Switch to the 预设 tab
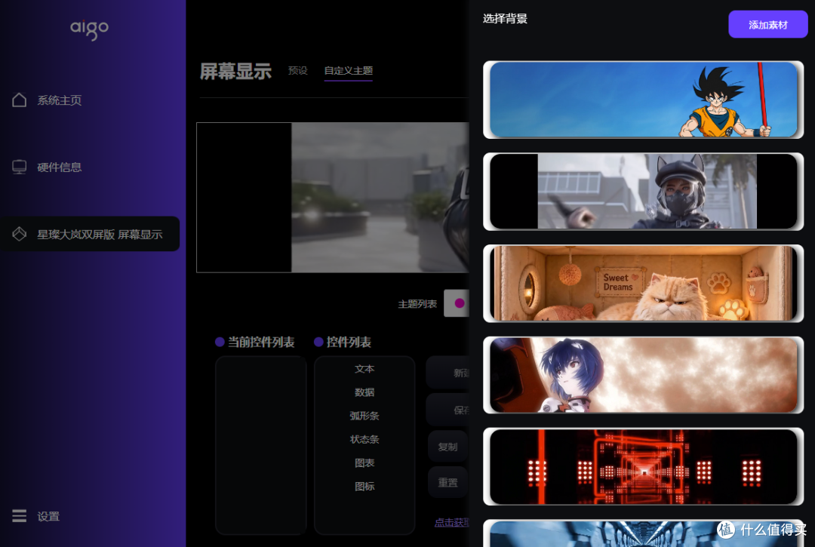Screen dimensions: 815x547 click(298, 70)
